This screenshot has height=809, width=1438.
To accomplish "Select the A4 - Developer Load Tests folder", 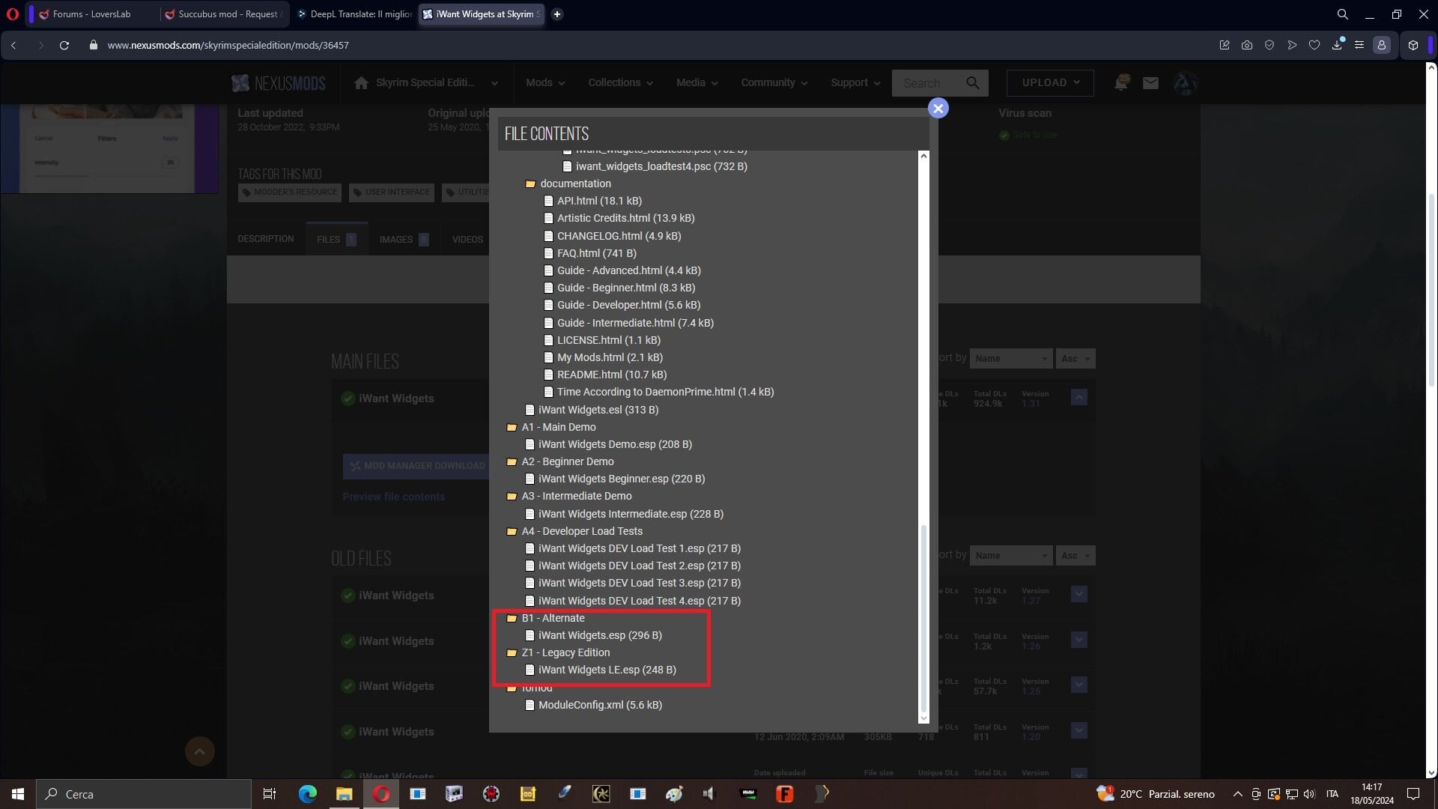I will pos(574,531).
